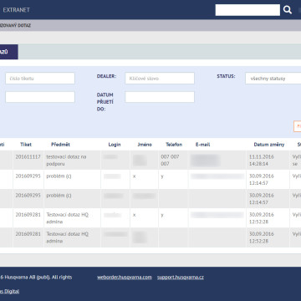Open first 'problém (c)' ticket row
This screenshot has width=301, height=301.
[x=150, y=180]
